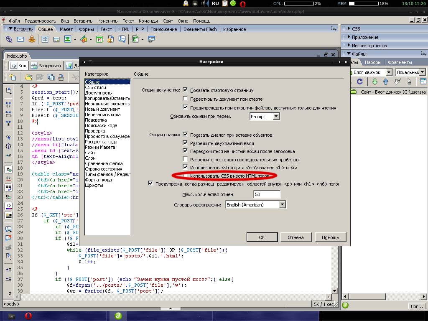Screen dimensions: 428x321
Task: Click the Media shapes insert icon
Action: 84,39
